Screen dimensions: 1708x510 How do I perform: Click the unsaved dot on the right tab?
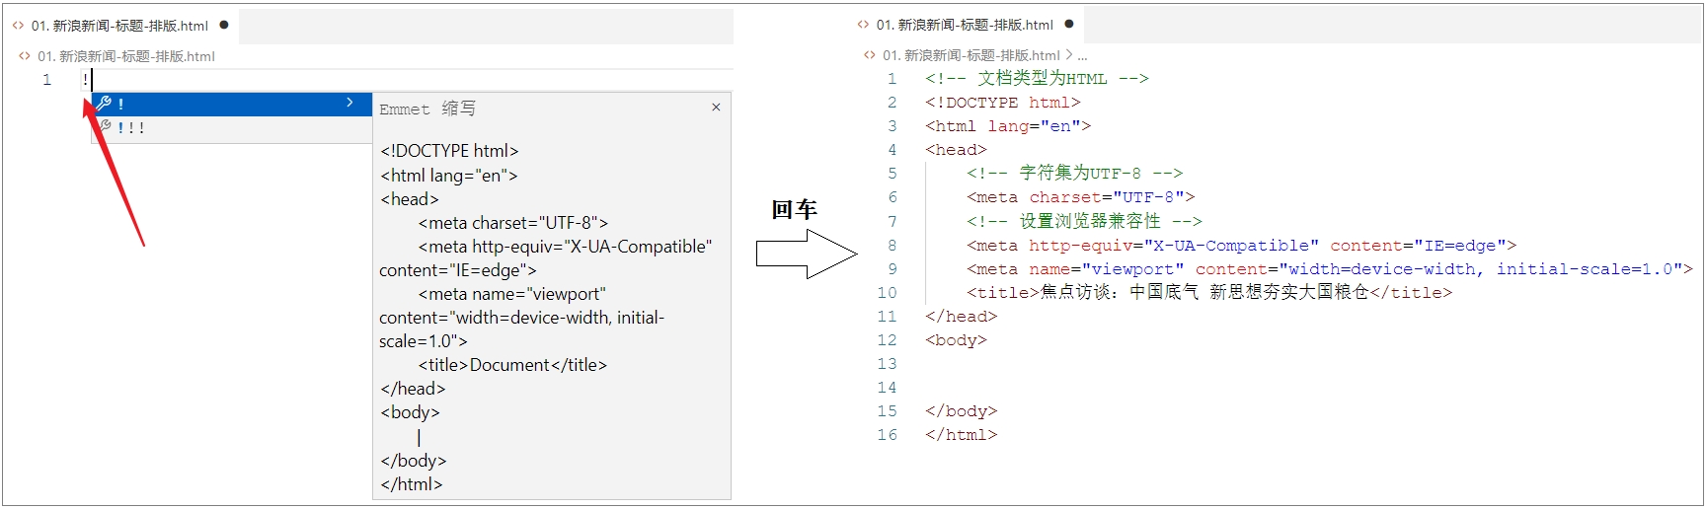pos(1069,24)
